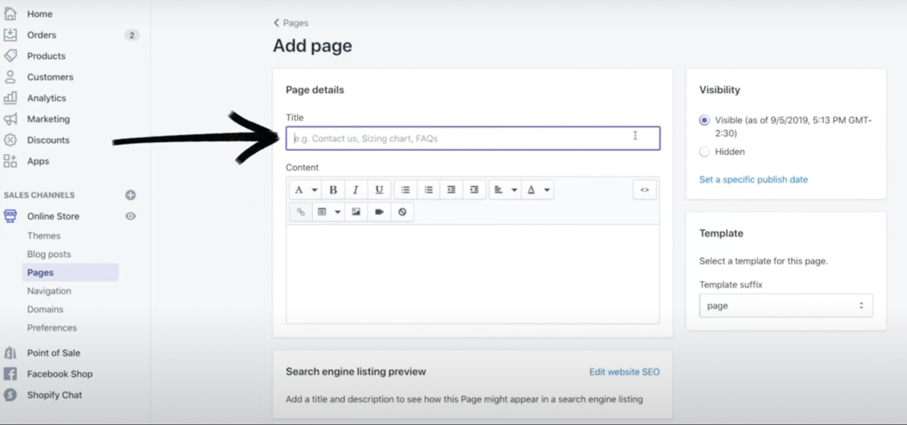Select the Hidden visibility radio button
The width and height of the screenshot is (907, 425).
point(704,151)
